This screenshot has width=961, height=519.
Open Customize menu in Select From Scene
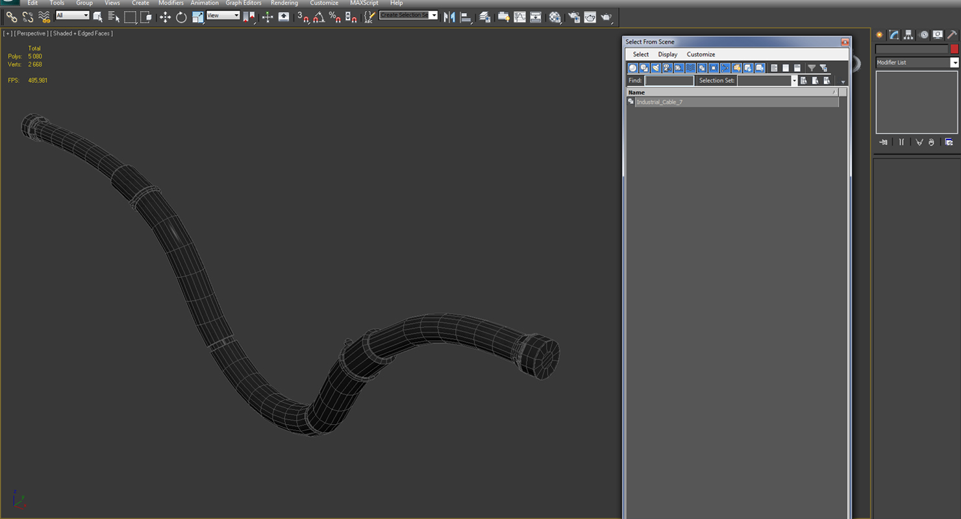point(701,54)
